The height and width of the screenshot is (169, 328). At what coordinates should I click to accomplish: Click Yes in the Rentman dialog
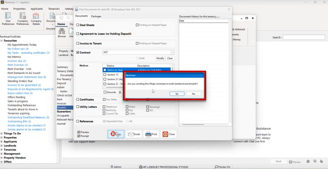pos(177,94)
